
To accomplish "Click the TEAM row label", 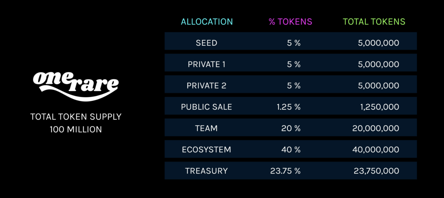I will coord(207,128).
